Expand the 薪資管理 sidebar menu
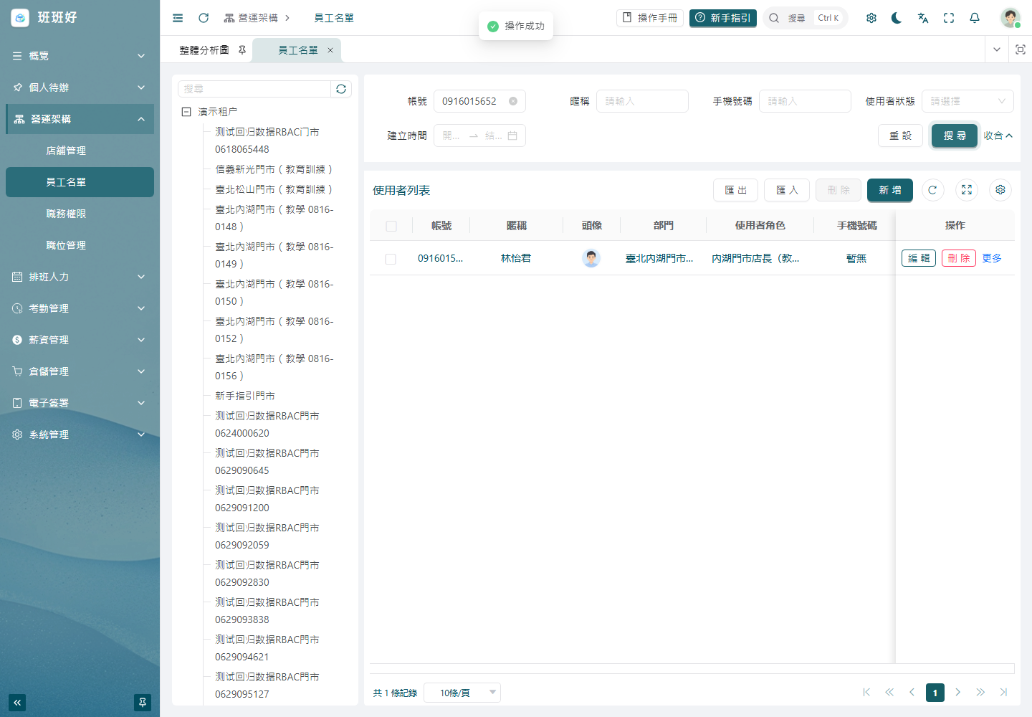The image size is (1032, 717). tap(80, 340)
